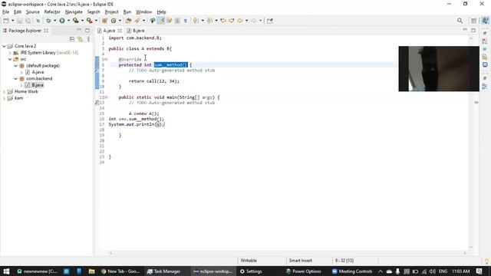491x276 pixels.
Task: Open Task Manager from taskbar
Action: (163, 271)
